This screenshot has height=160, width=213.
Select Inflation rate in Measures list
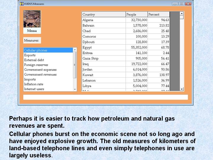pos(33,84)
